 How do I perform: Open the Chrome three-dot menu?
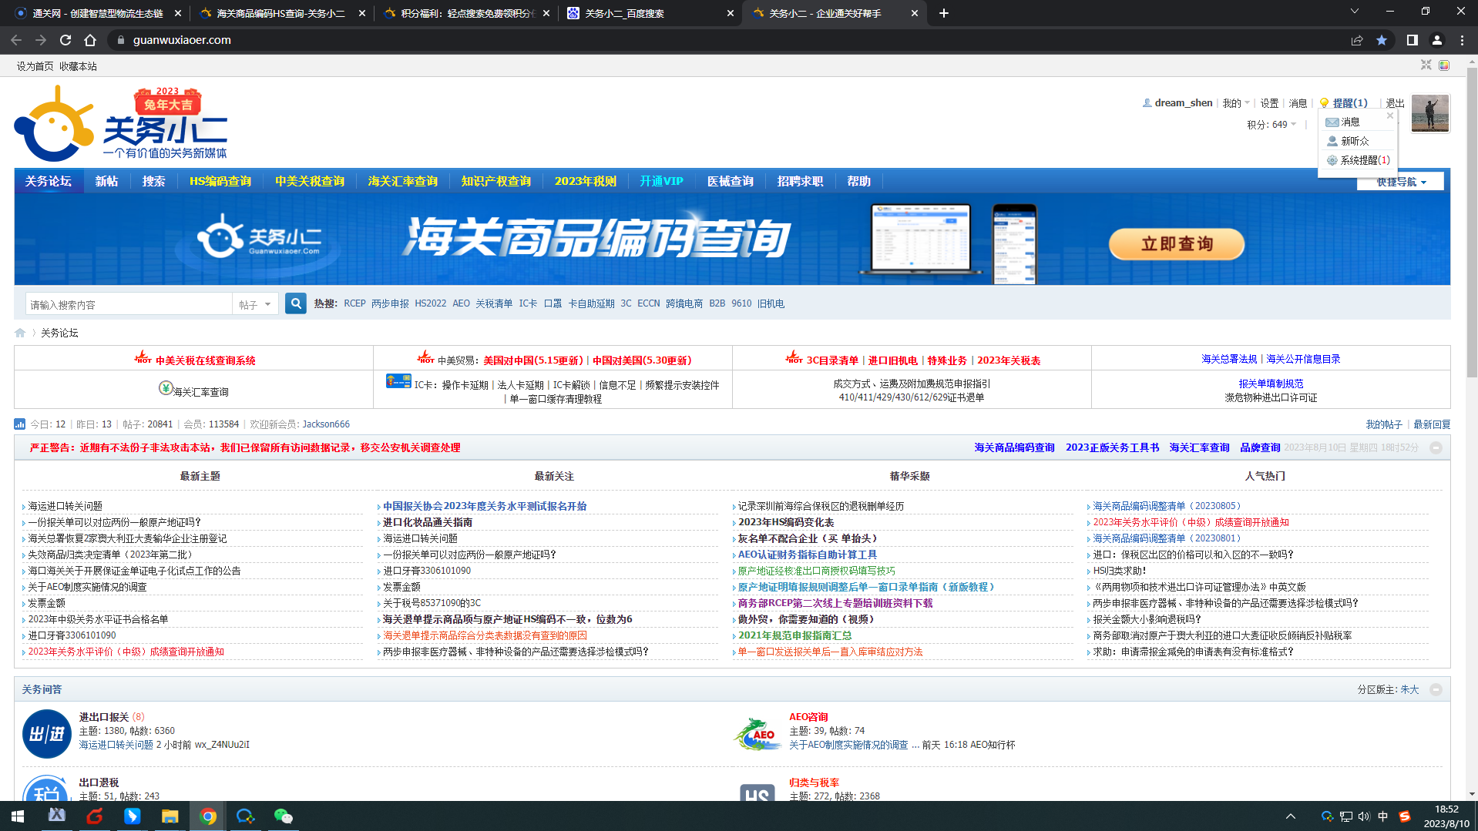coord(1462,40)
